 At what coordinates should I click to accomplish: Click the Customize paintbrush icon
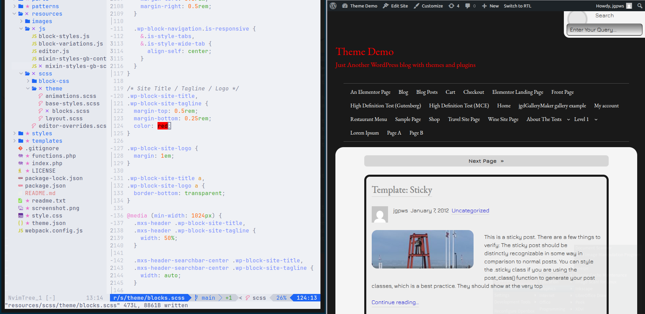417,6
